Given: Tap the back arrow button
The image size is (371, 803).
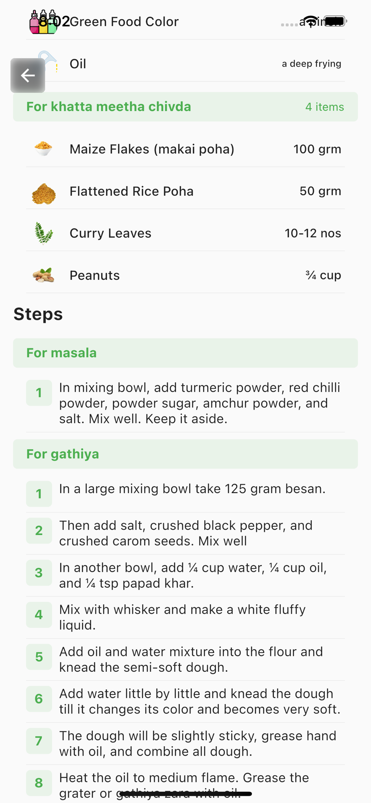Looking at the screenshot, I should pos(28,75).
